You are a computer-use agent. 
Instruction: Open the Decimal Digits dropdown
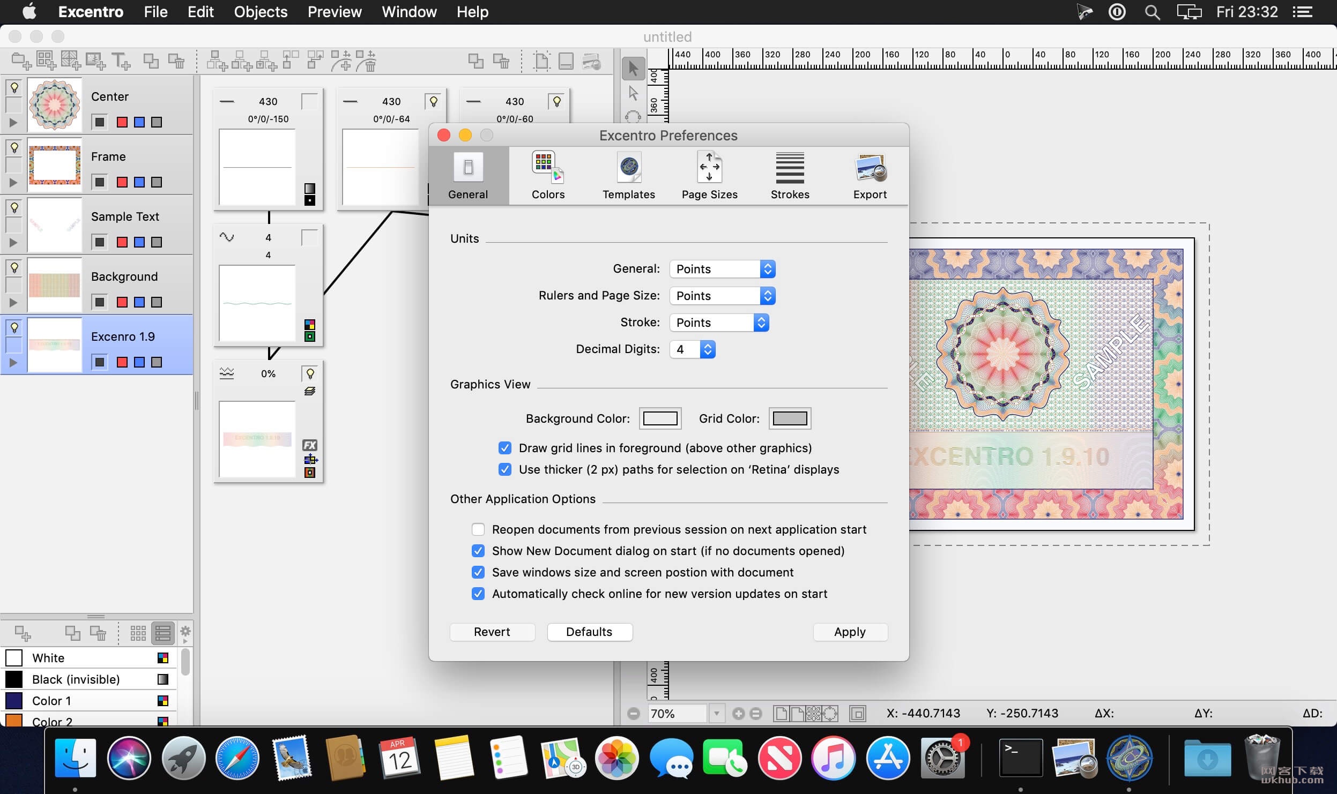click(692, 349)
